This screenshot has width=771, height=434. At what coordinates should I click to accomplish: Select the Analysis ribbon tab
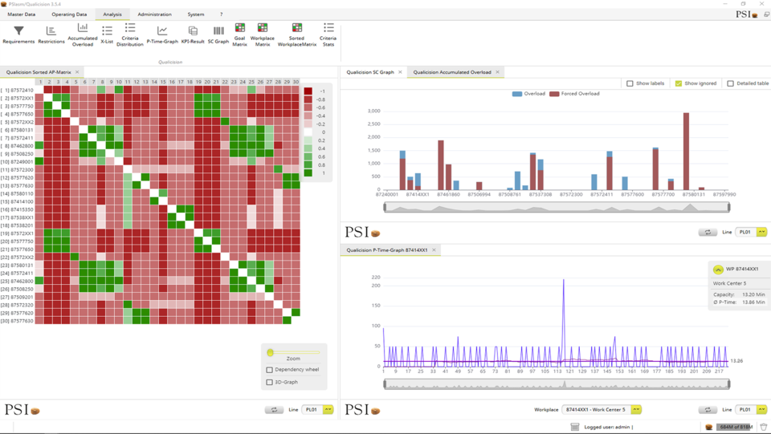point(112,14)
